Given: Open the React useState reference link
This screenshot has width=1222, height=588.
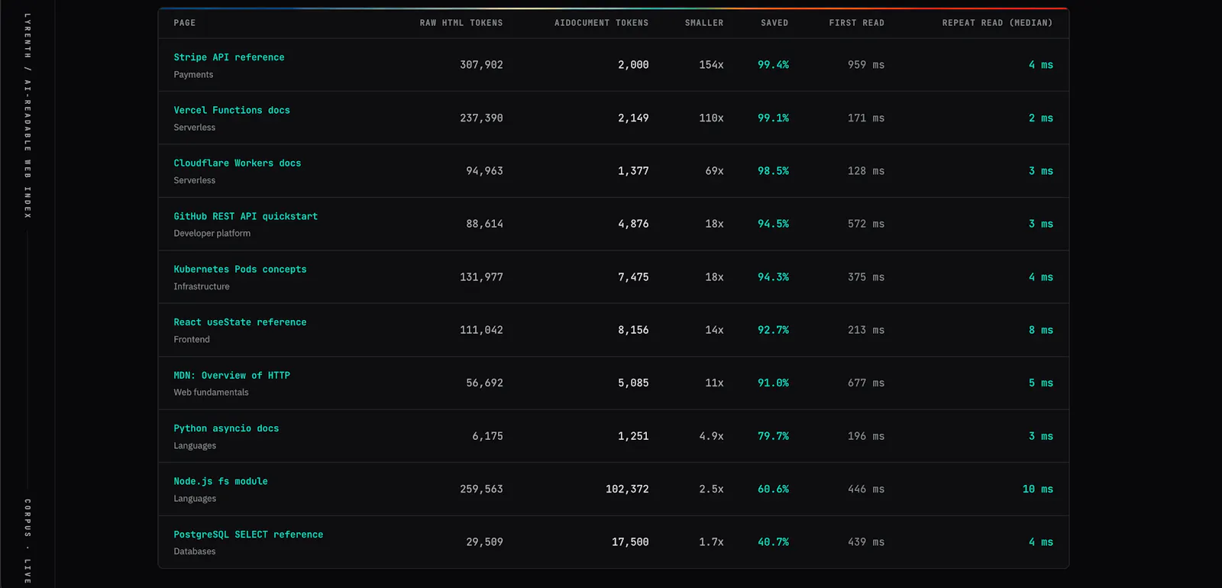Looking at the screenshot, I should click(240, 322).
